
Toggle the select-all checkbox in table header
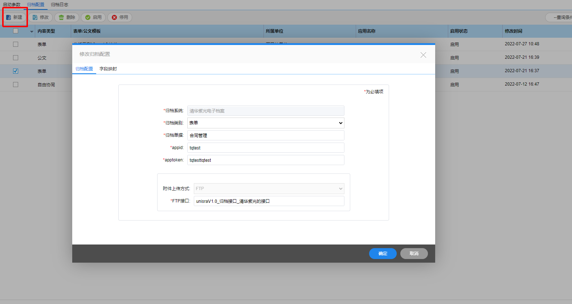pos(16,31)
